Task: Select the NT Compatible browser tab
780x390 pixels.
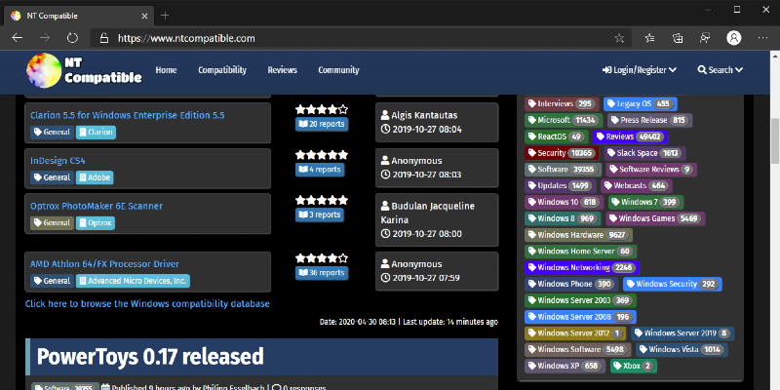Action: (x=80, y=16)
